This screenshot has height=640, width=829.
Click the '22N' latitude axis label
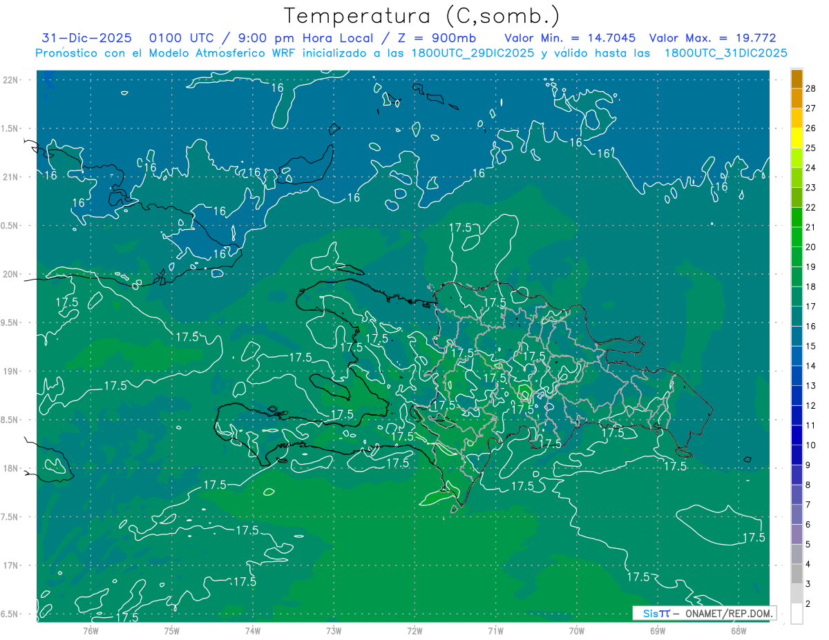tap(10, 79)
